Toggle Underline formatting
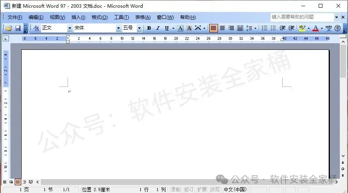348x193 pixels. [167, 28]
